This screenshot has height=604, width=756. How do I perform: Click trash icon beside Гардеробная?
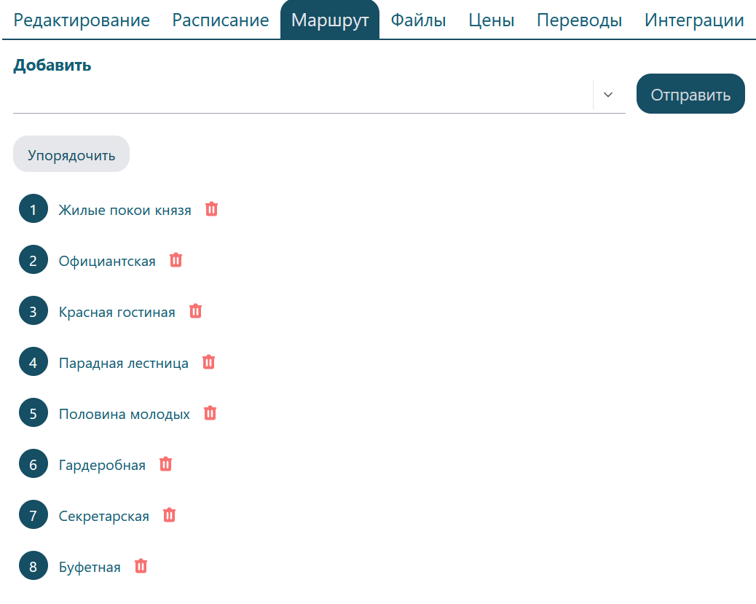pyautogui.click(x=165, y=464)
